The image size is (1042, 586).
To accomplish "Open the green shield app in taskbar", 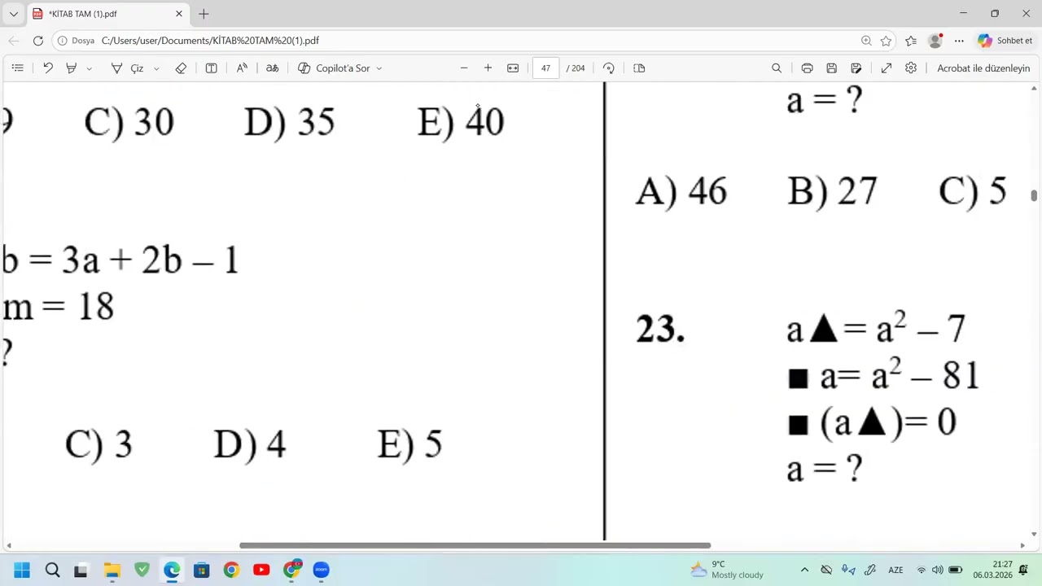I will pyautogui.click(x=142, y=570).
